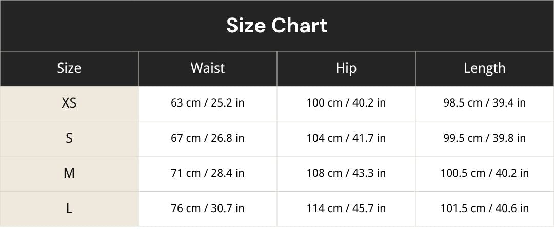Click the XS size row label
The width and height of the screenshot is (554, 230).
pyautogui.click(x=69, y=103)
